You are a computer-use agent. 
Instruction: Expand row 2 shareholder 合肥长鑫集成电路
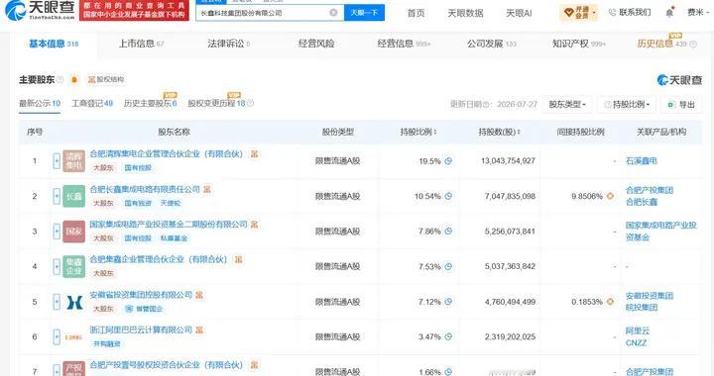pos(57,196)
